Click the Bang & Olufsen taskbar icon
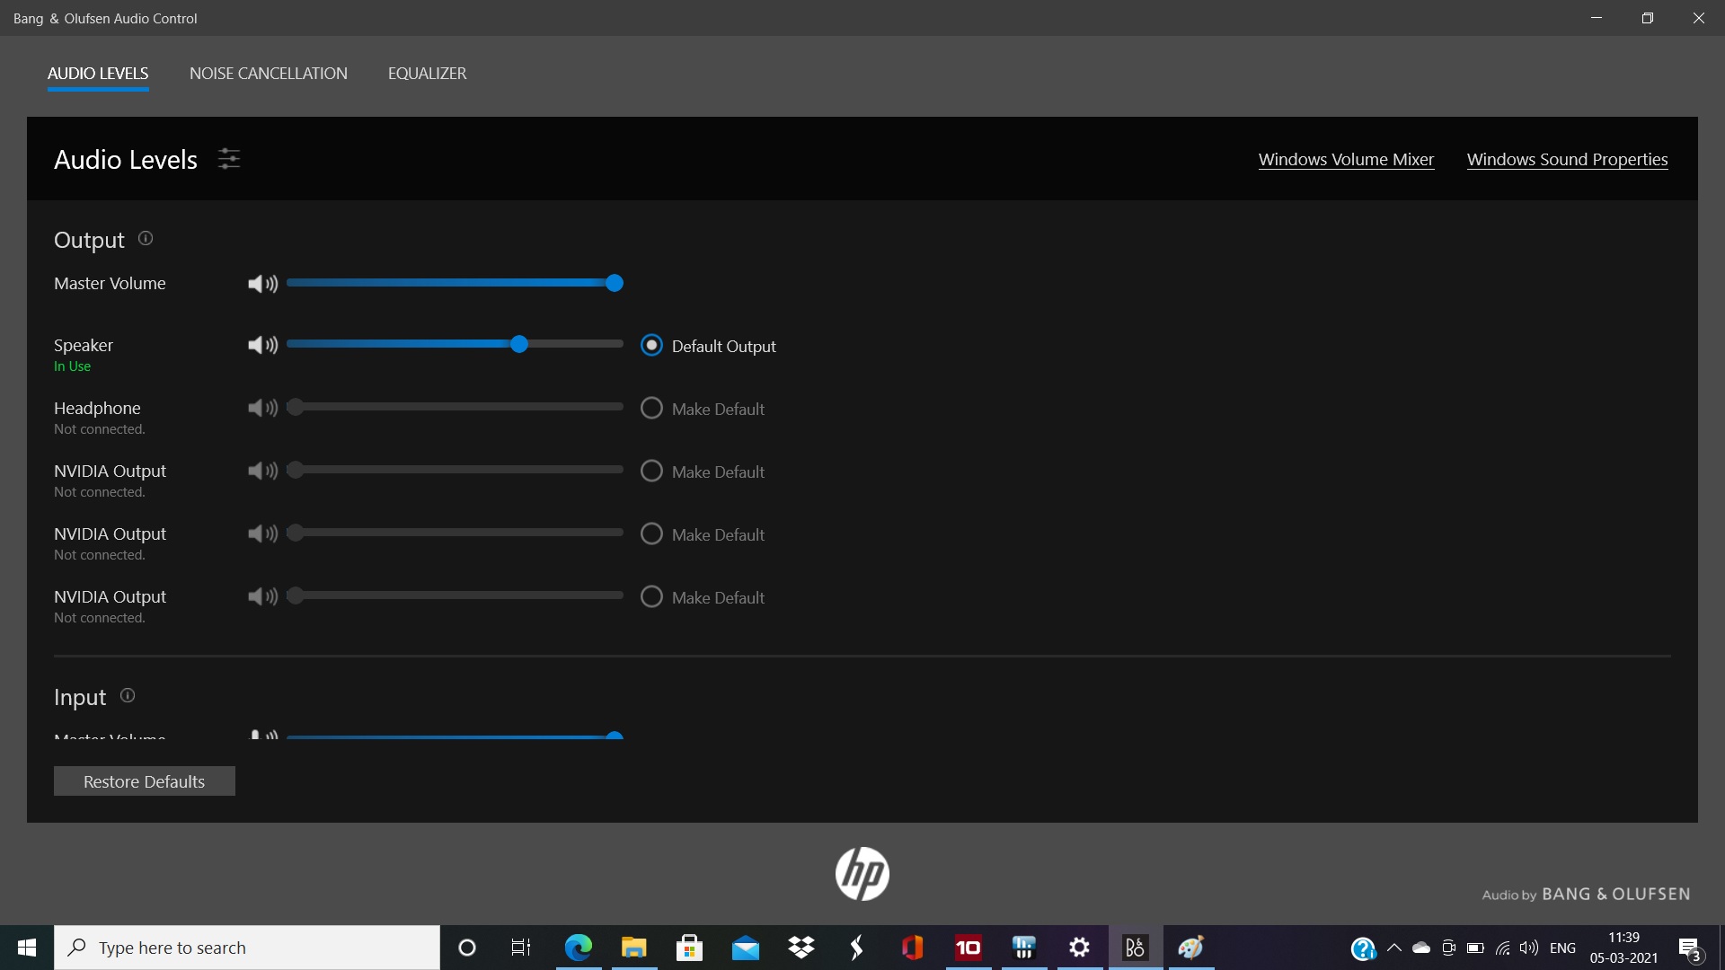This screenshot has height=970, width=1725. click(x=1135, y=947)
